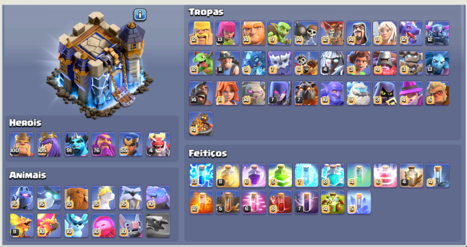Select the Barbarian King hero level 100

[x=22, y=144]
